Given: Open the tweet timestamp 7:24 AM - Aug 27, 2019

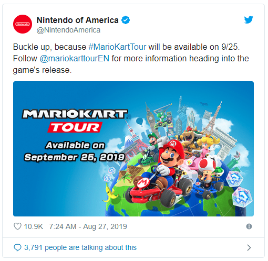Looking at the screenshot, I should tap(88, 226).
